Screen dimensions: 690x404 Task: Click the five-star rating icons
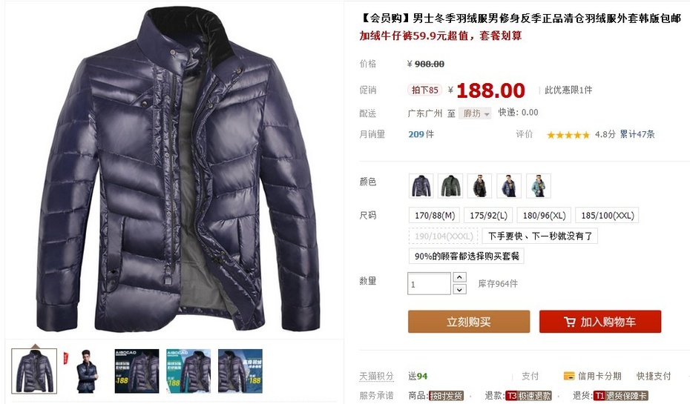tap(568, 135)
